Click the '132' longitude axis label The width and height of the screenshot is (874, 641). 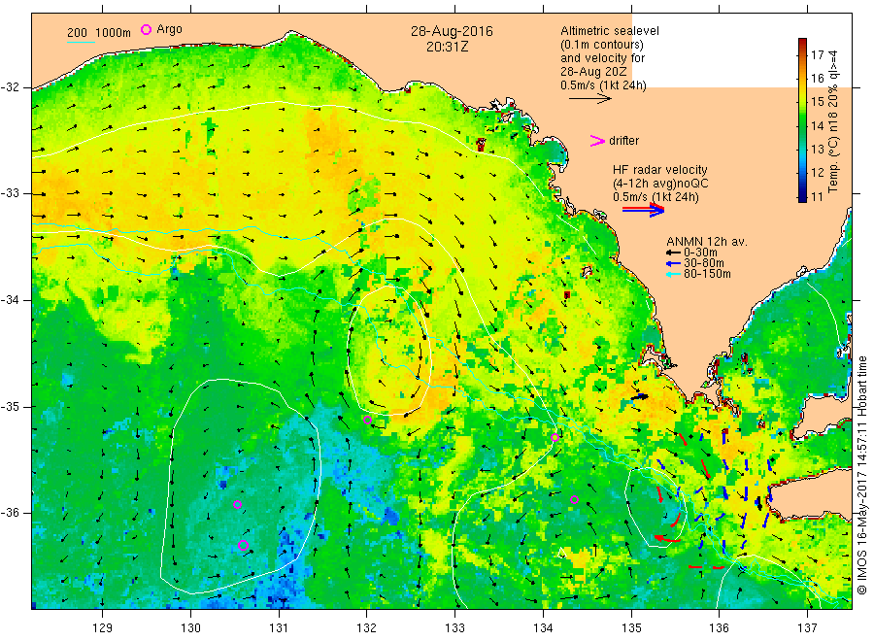tap(367, 627)
